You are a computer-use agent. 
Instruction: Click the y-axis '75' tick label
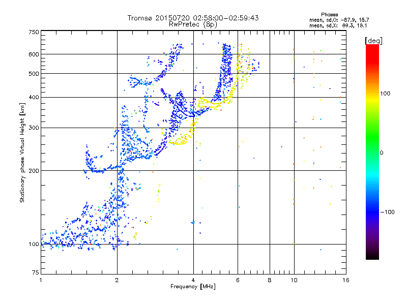tap(36, 272)
